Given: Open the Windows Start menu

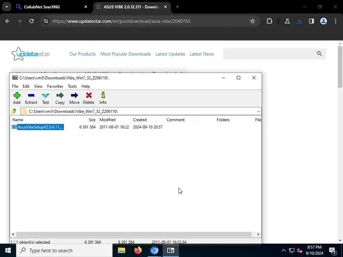Looking at the screenshot, I should pos(8,250).
